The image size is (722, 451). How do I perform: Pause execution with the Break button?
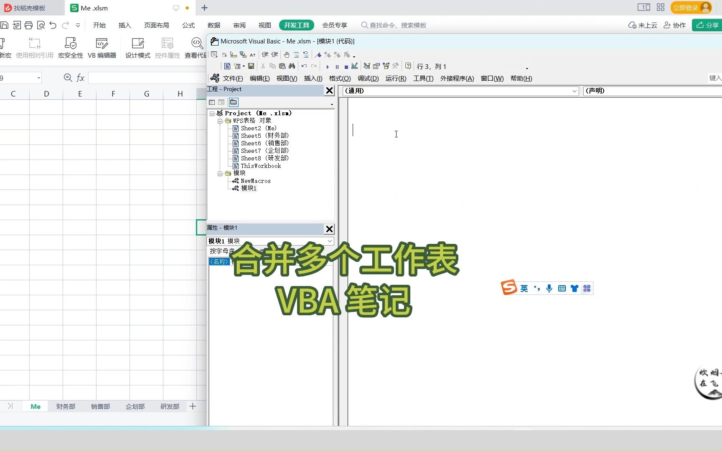tap(337, 66)
